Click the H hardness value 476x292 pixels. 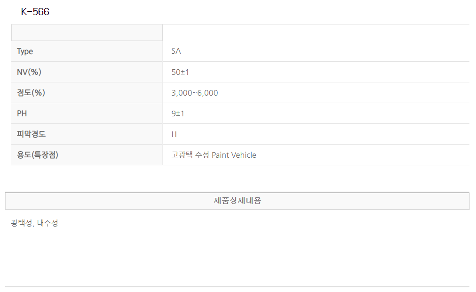pos(174,134)
